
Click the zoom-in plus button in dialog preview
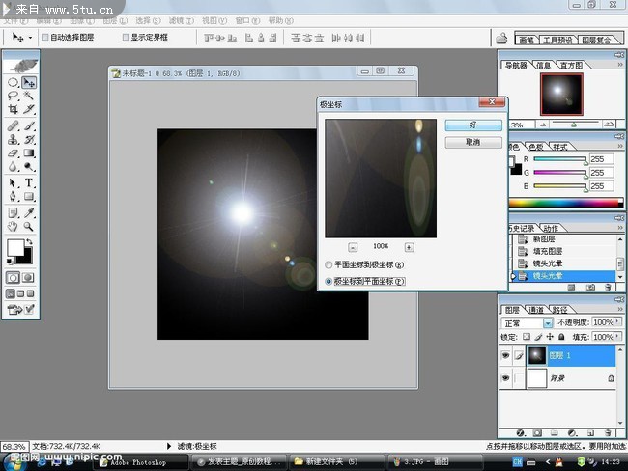click(x=409, y=247)
